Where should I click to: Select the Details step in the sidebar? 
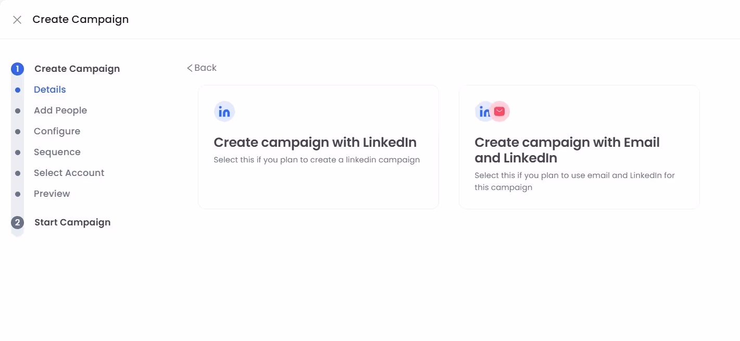tap(49, 90)
